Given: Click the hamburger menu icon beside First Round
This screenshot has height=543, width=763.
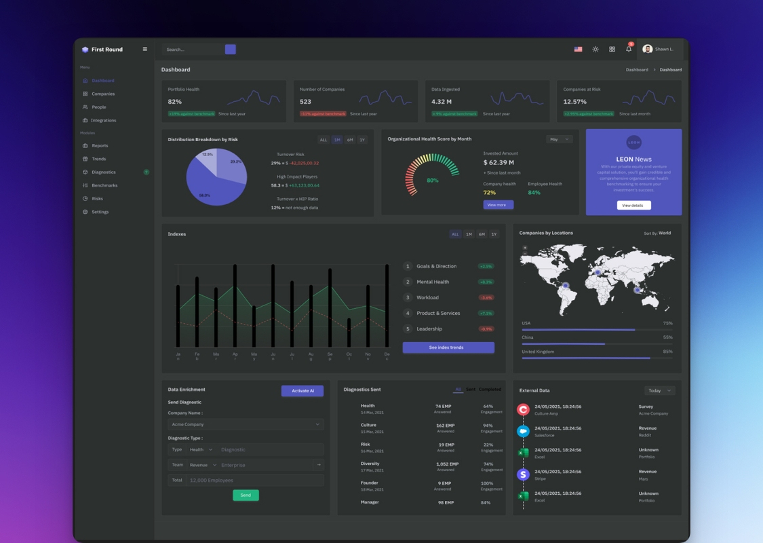Looking at the screenshot, I should point(144,49).
